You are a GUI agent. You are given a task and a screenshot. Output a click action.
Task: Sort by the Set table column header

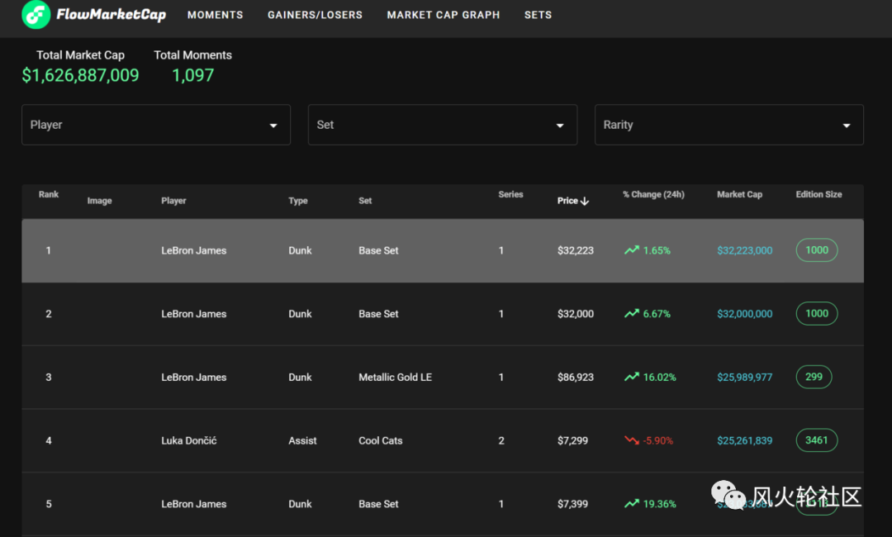click(365, 201)
